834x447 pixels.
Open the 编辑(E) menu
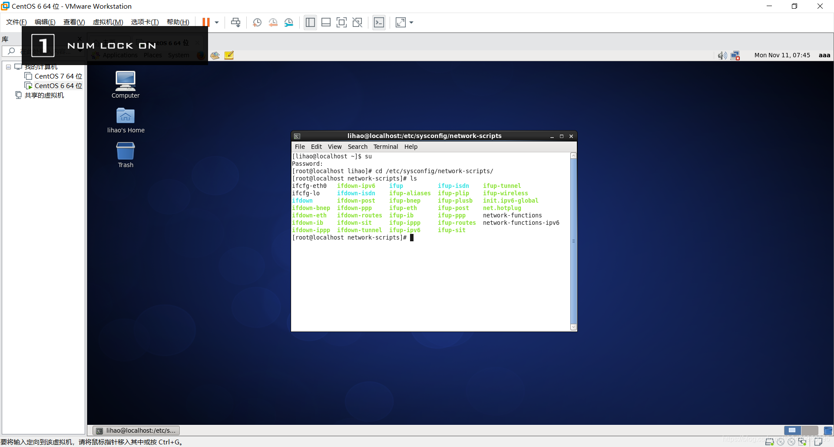pos(45,22)
